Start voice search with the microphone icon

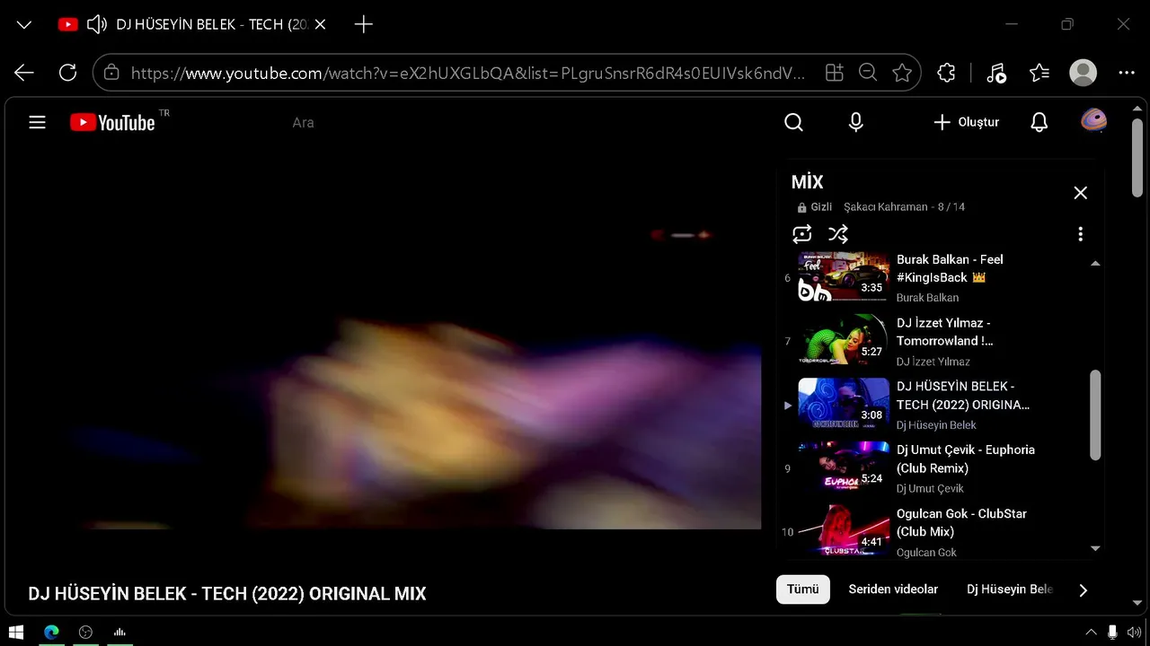pyautogui.click(x=856, y=122)
